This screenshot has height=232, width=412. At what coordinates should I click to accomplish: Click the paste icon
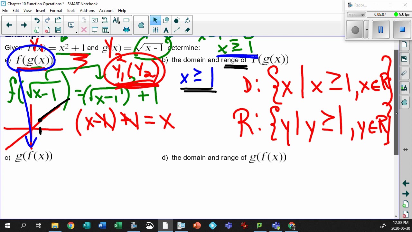pos(84,20)
